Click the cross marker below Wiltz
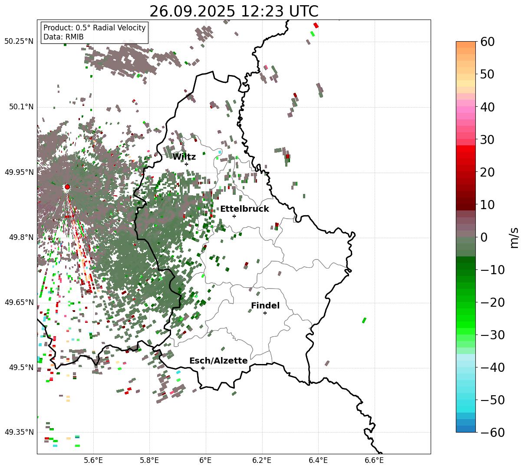524x469 pixels. point(186,164)
